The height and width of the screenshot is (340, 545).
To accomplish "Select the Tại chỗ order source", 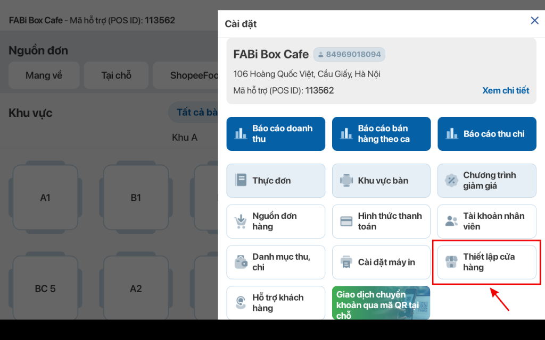I will click(x=116, y=75).
